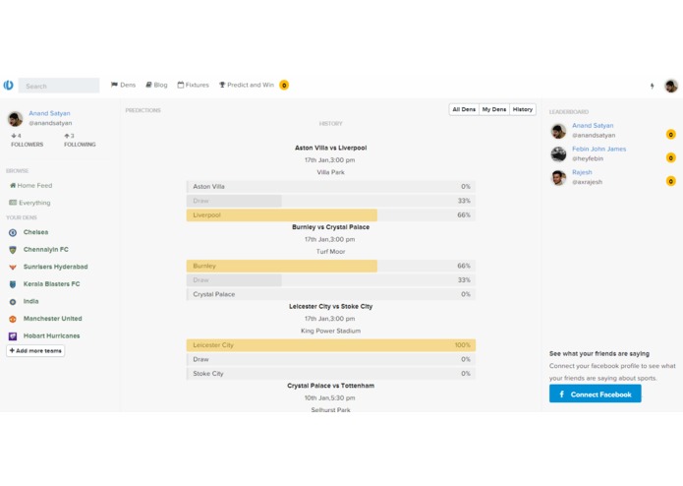Image resolution: width=683 pixels, height=486 pixels.
Task: Select the Burnley prediction bar
Action: 331,266
